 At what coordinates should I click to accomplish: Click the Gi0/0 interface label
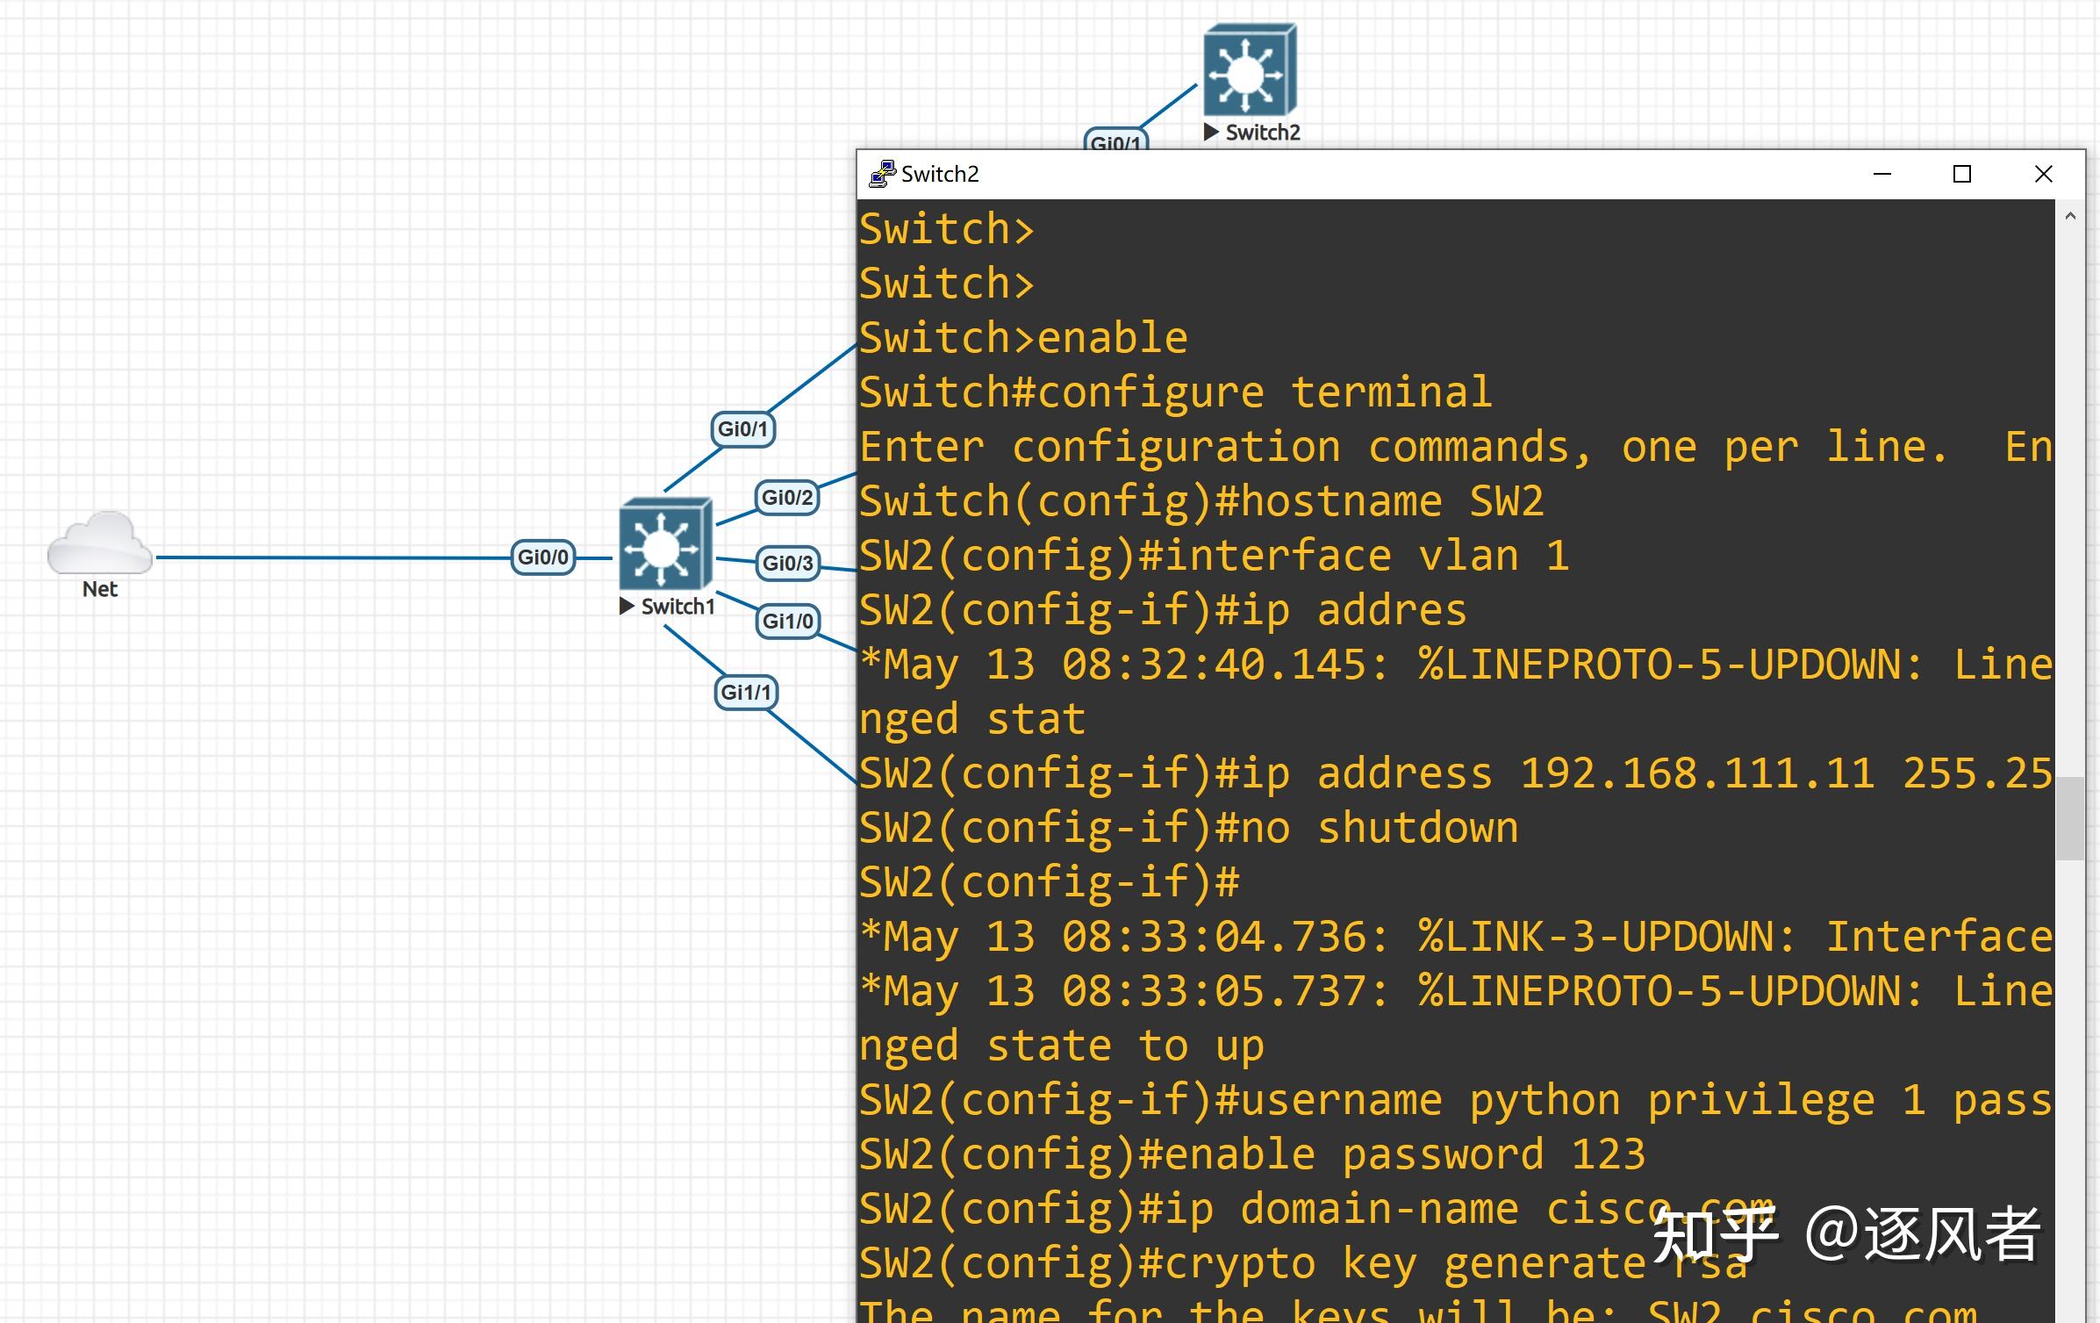[543, 557]
